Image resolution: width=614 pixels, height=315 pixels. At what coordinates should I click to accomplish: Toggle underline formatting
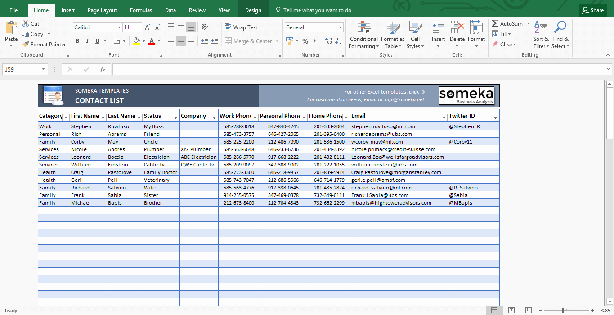[97, 40]
